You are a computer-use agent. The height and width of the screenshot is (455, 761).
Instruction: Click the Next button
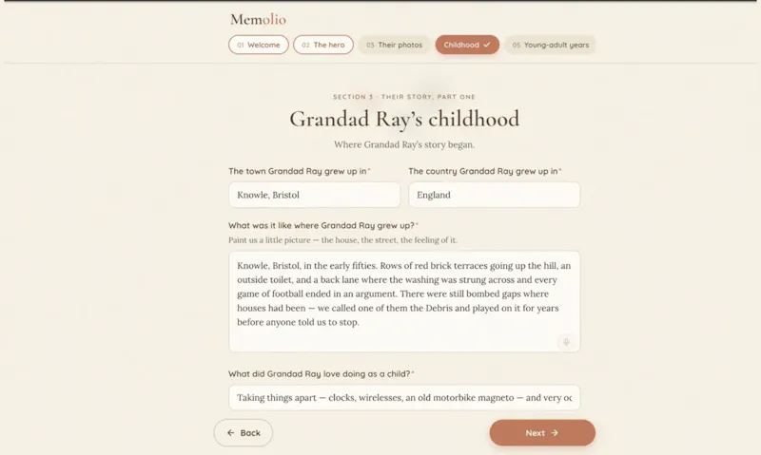542,433
